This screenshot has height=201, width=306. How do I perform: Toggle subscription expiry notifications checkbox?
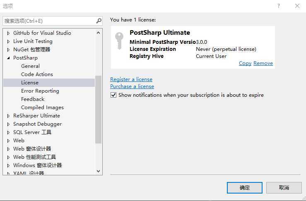(113, 95)
